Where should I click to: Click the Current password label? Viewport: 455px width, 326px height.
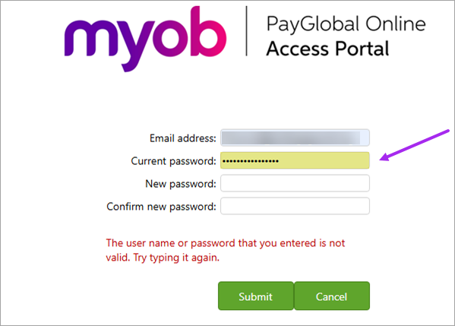173,161
